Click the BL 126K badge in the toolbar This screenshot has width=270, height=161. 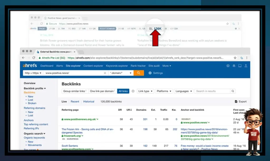pyautogui.click(x=155, y=28)
